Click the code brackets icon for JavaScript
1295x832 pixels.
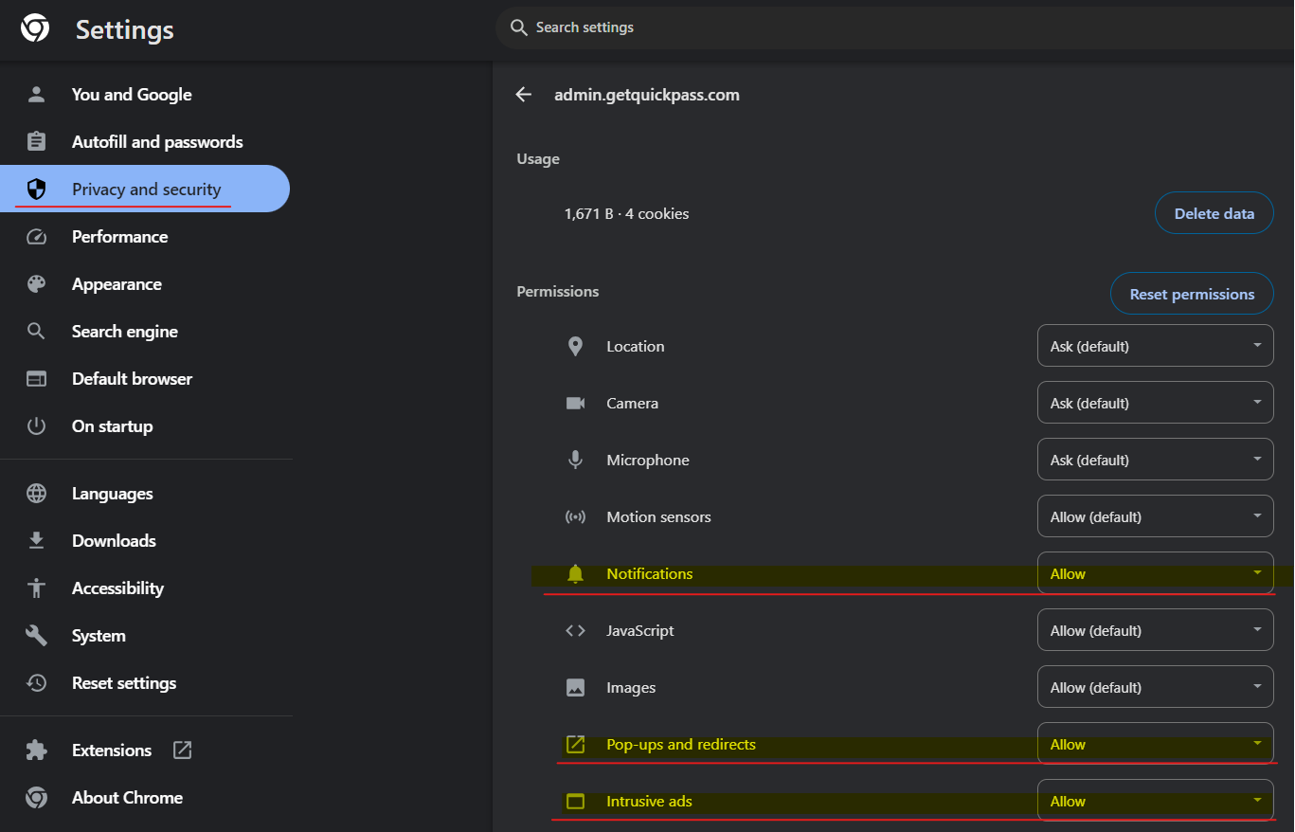tap(575, 630)
